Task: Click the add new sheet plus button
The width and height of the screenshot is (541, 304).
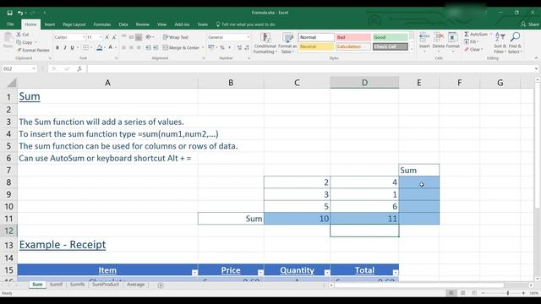Action: coord(161,285)
